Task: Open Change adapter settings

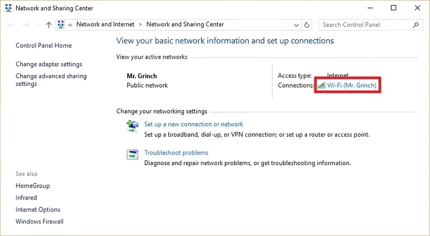Action: point(49,64)
